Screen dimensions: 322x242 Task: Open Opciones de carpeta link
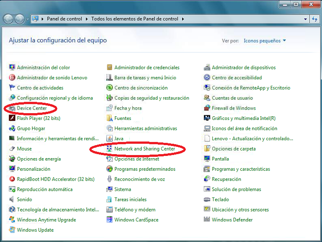pyautogui.click(x=234, y=149)
